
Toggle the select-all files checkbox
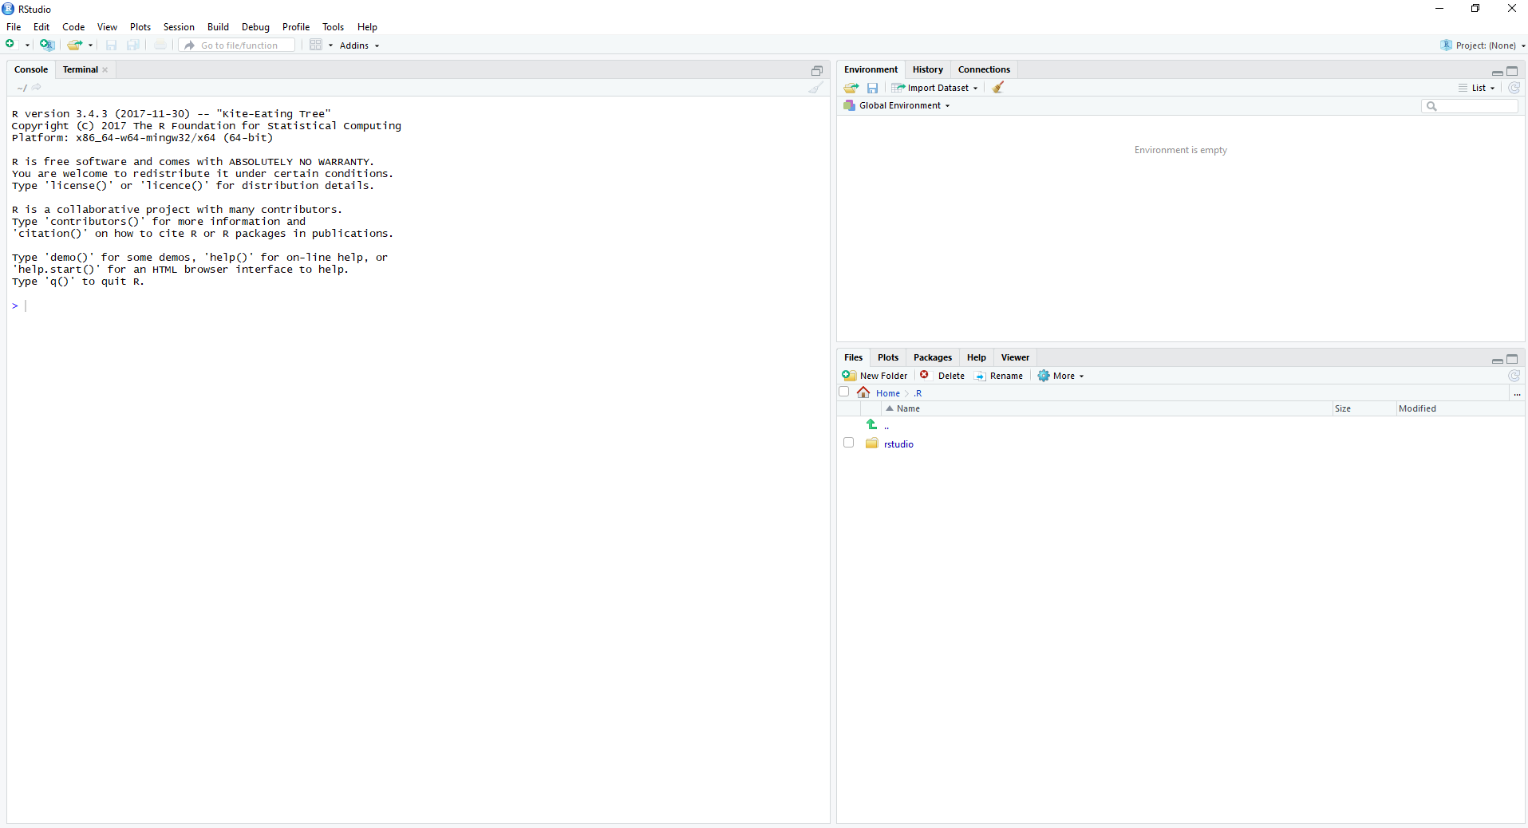pos(843,392)
